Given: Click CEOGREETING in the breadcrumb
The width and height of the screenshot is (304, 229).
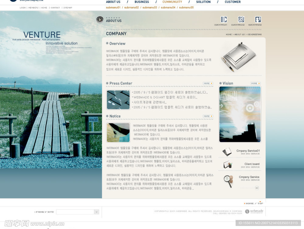Looking at the screenshot, I should (x=254, y=35).
